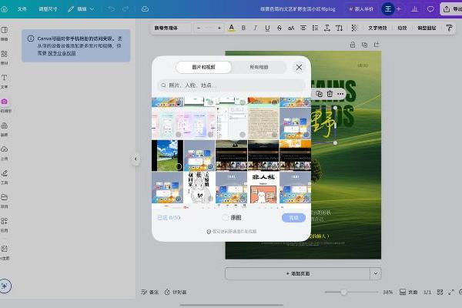Enable the 原图 original image option
The height and width of the screenshot is (308, 462).
click(x=232, y=218)
